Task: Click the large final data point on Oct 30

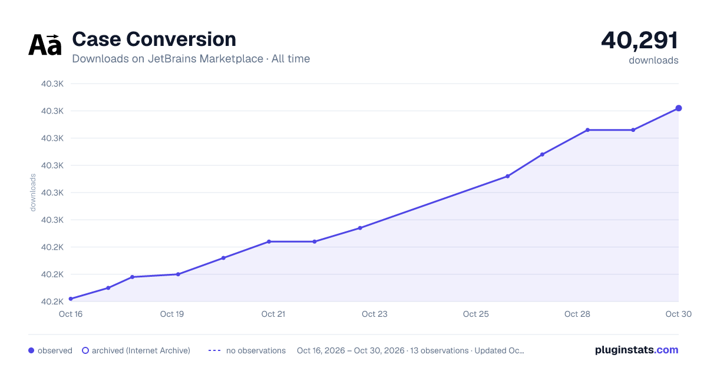Action: coord(679,108)
